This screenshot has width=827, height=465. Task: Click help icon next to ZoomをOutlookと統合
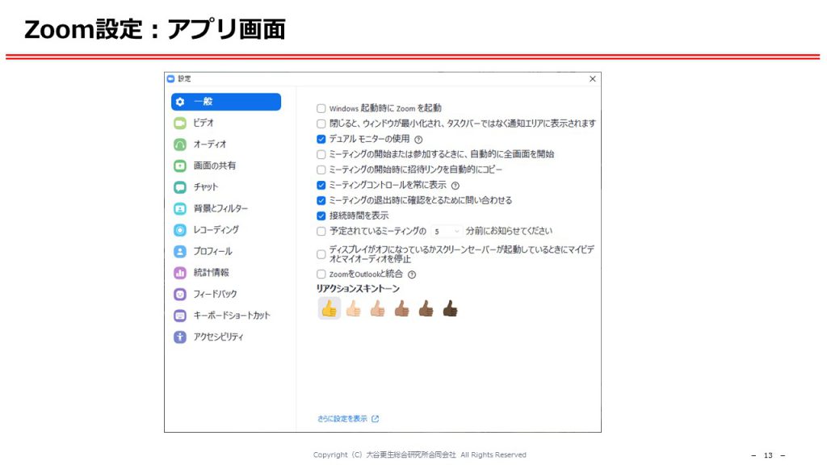(412, 274)
